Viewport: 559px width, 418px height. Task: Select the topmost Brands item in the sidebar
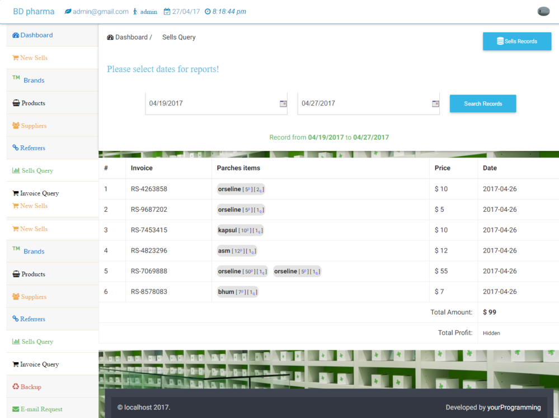click(x=34, y=80)
